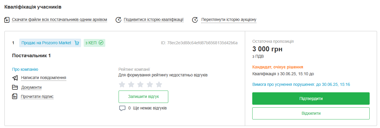Open the violation remedy requirement link
The height and width of the screenshot is (128, 380).
pyautogui.click(x=301, y=84)
